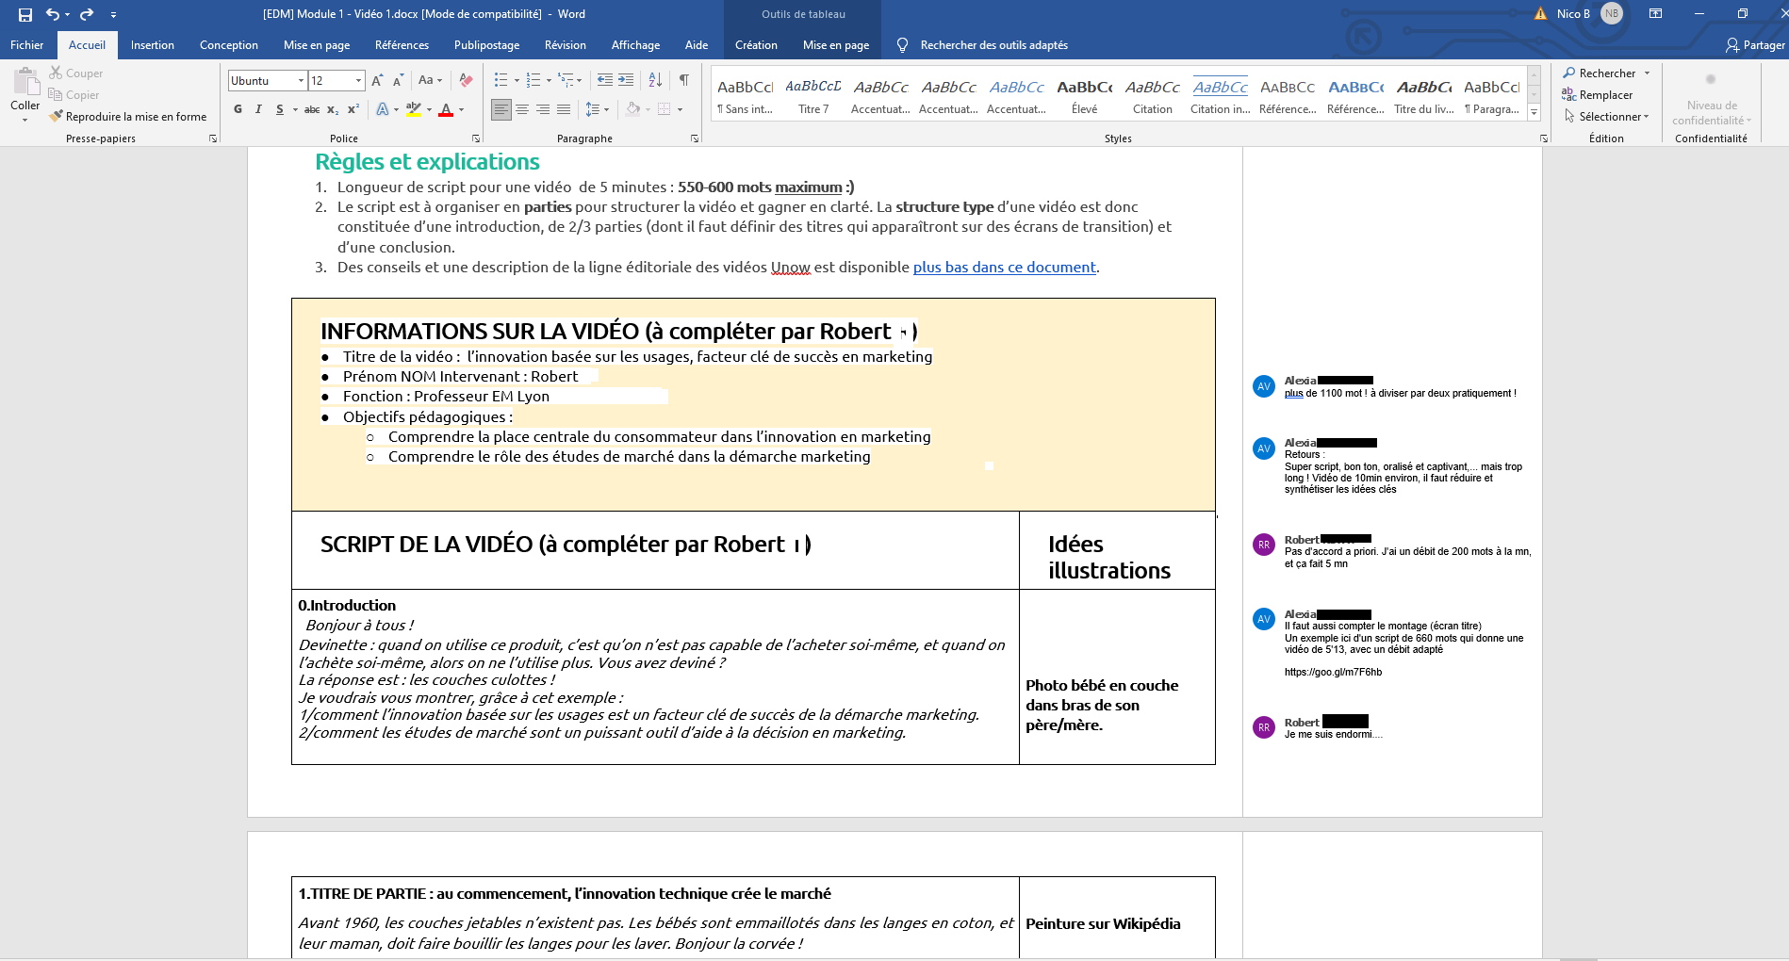The image size is (1789, 961).
Task: Click the grow font size icon
Action: pyautogui.click(x=377, y=80)
